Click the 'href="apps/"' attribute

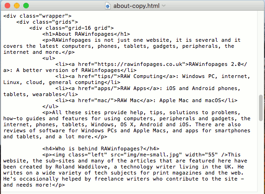tap(98, 88)
